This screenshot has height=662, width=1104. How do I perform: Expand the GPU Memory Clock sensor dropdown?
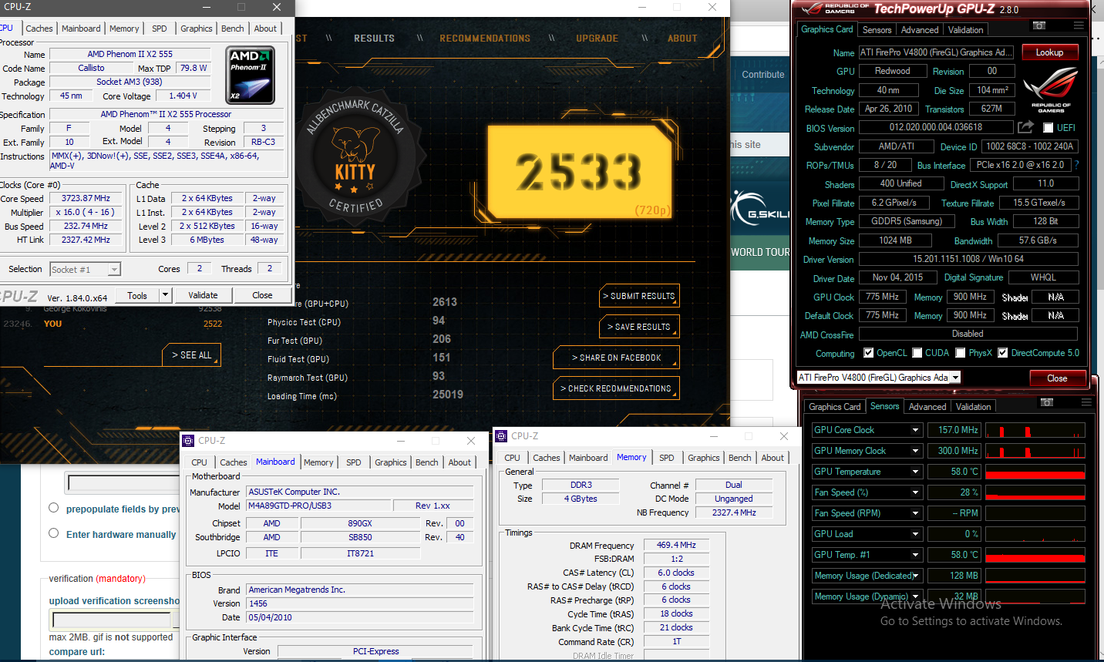pyautogui.click(x=916, y=451)
